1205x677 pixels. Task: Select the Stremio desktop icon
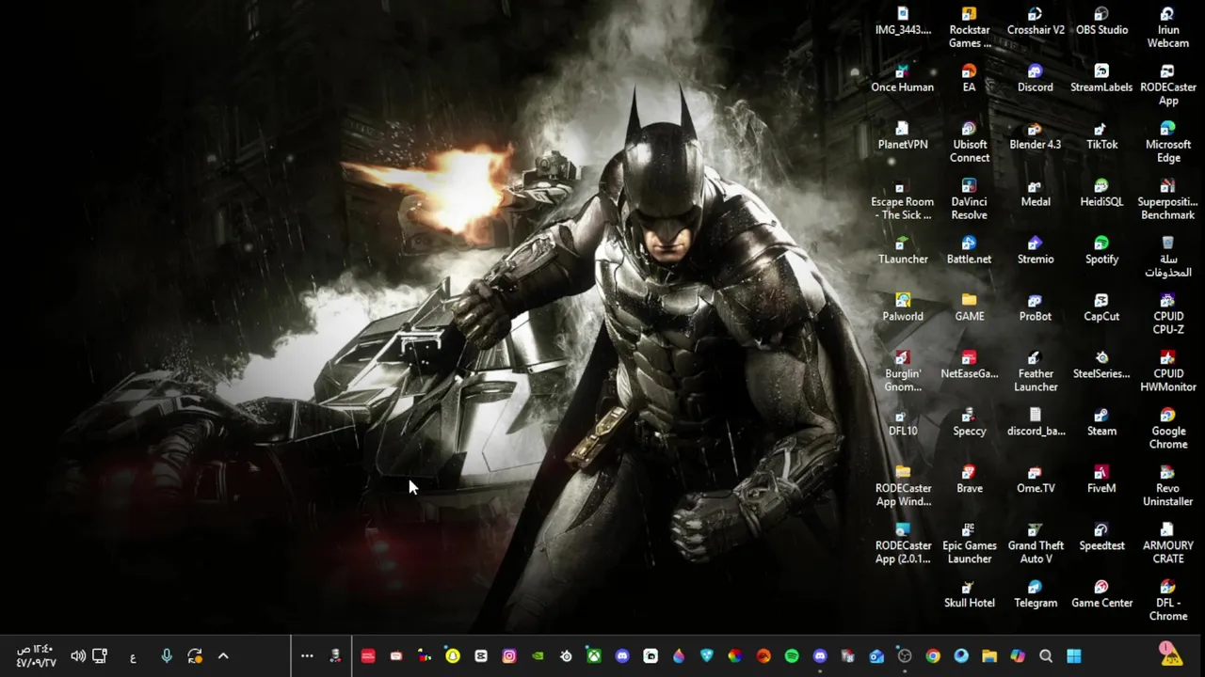[x=1036, y=250]
